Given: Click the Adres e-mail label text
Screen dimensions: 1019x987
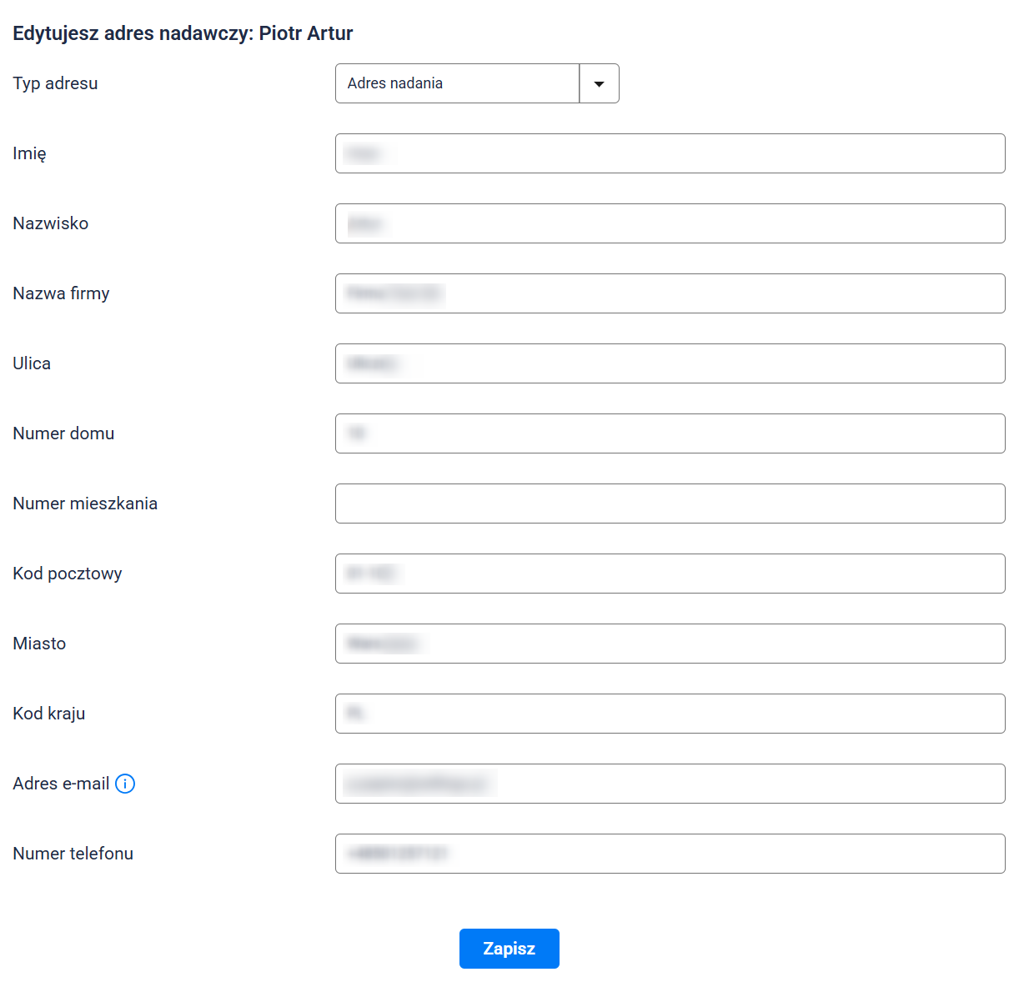Looking at the screenshot, I should point(61,784).
